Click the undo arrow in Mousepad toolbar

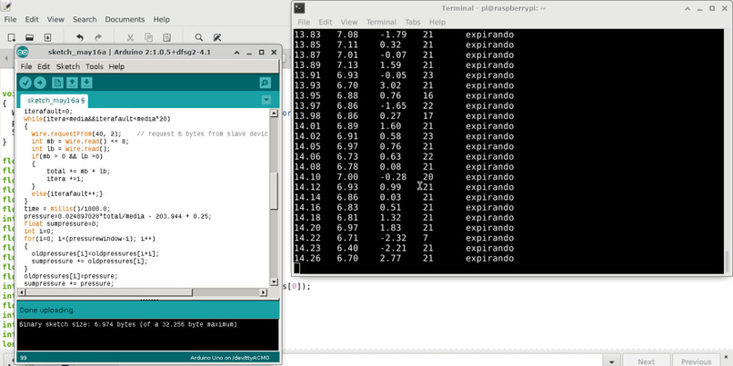tap(80, 38)
